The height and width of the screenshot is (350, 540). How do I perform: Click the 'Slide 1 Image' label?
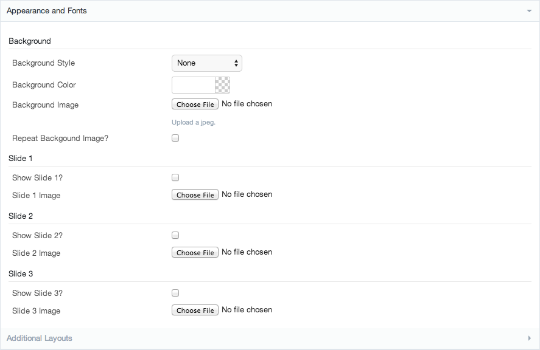(x=36, y=196)
